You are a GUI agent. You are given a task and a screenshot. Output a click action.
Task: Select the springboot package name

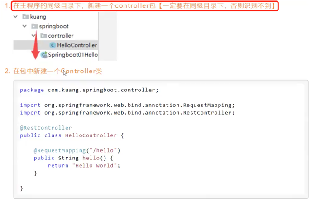pyautogui.click(x=54, y=26)
